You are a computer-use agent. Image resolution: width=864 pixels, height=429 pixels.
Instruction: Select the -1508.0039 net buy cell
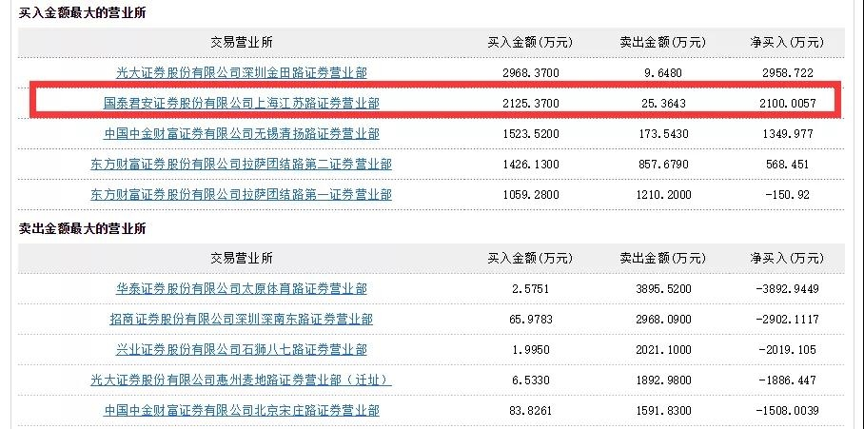pyautogui.click(x=787, y=410)
